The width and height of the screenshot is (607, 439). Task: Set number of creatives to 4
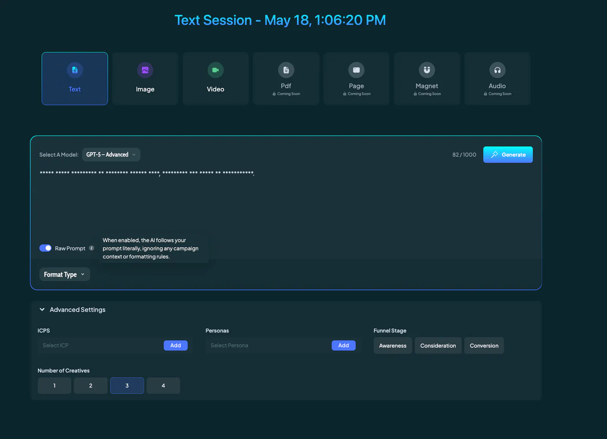coord(163,386)
